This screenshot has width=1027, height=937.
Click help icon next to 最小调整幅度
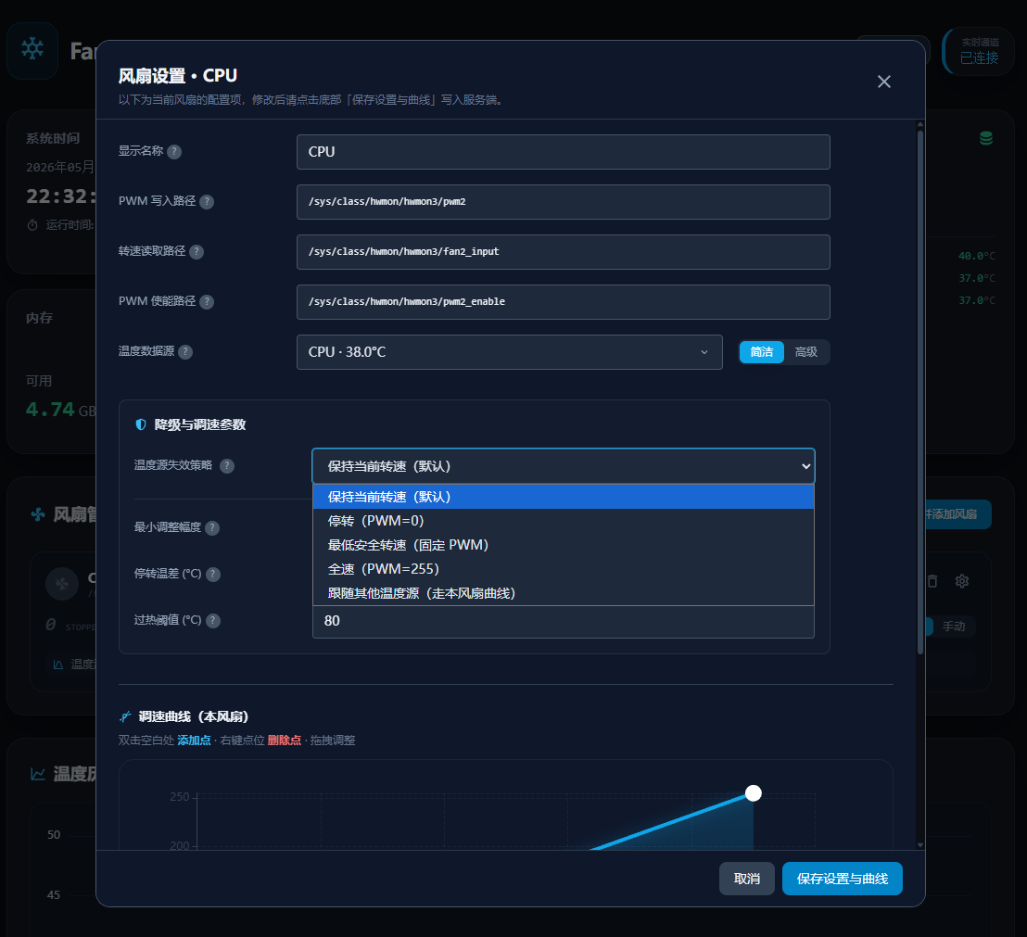tap(212, 527)
